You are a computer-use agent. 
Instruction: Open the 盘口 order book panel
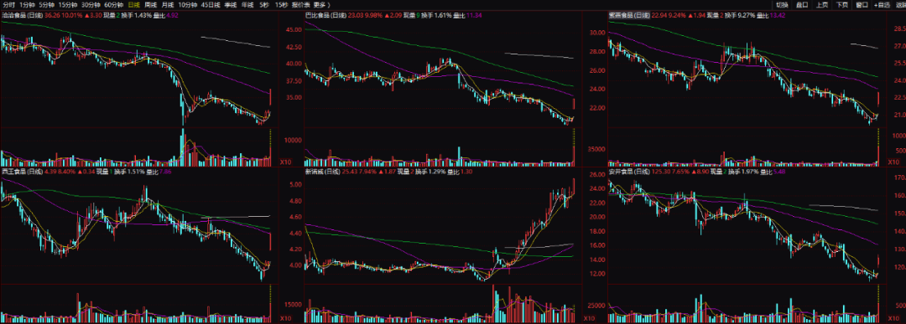(x=802, y=5)
